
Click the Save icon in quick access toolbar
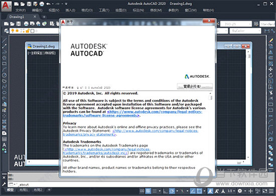pos(29,4)
